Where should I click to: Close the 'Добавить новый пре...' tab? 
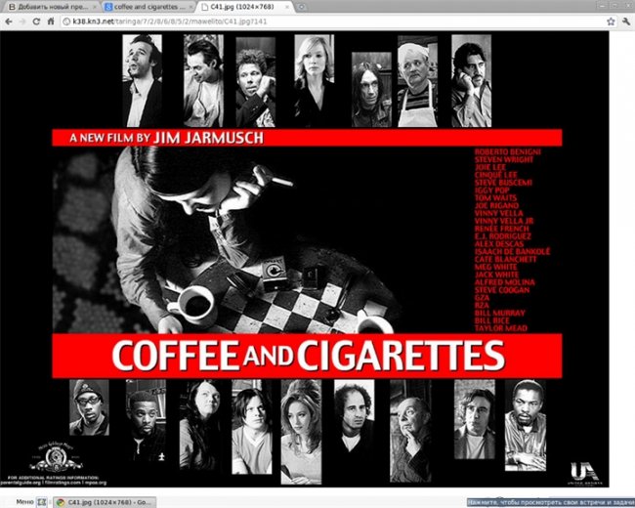(93, 7)
